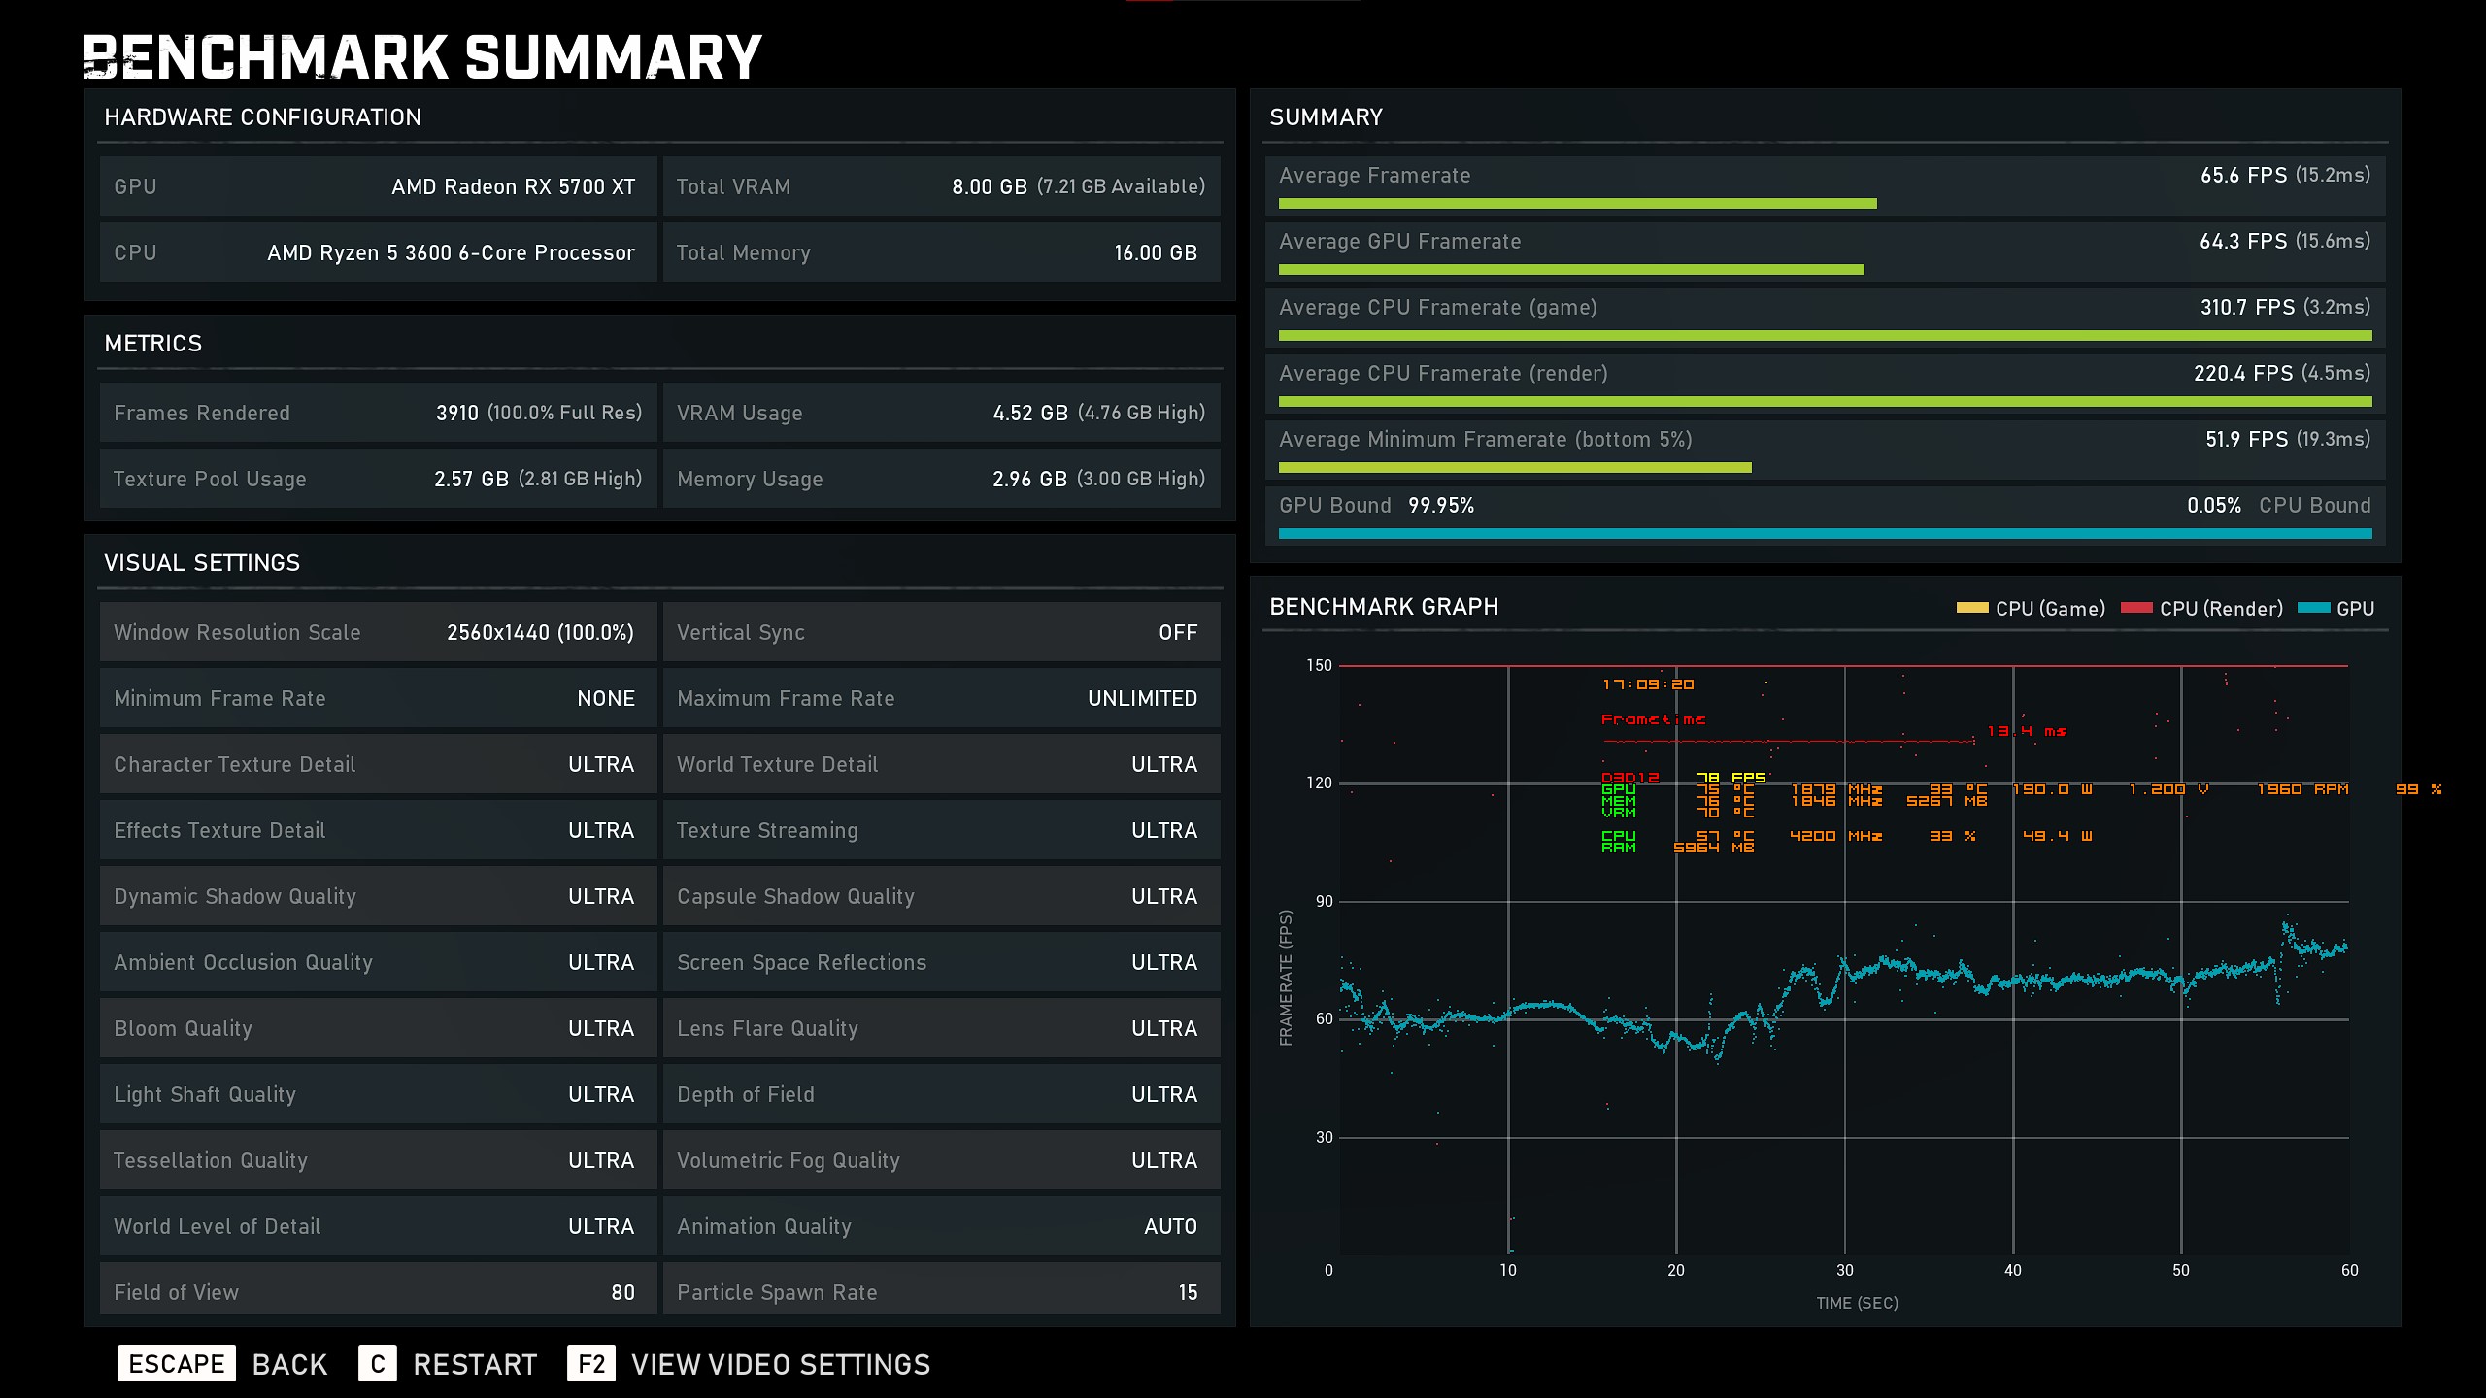
Task: Select the Maximum Frame Rate UNLIMITED row
Action: 940,699
